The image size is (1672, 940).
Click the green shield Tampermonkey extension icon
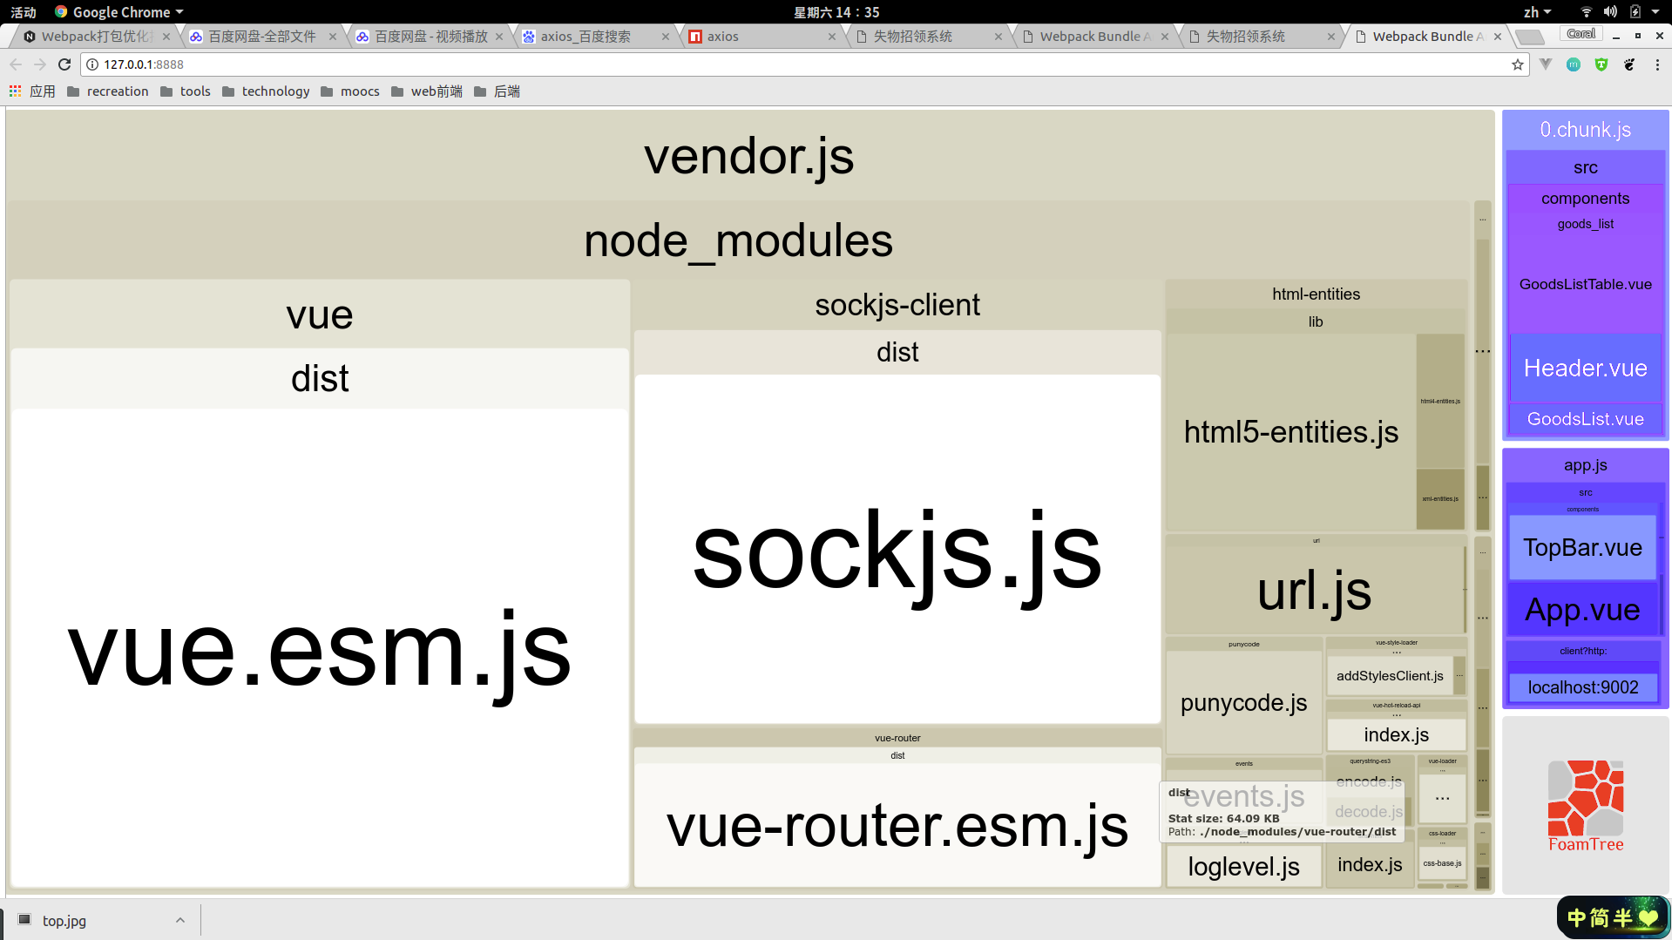(1601, 64)
